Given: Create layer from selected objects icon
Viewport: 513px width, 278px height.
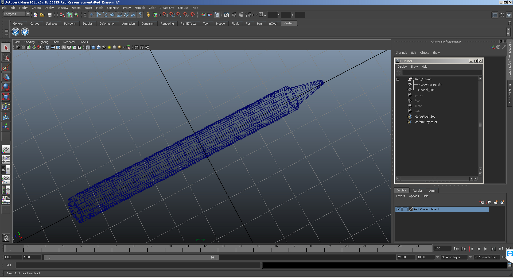Looking at the screenshot, I should coord(502,202).
